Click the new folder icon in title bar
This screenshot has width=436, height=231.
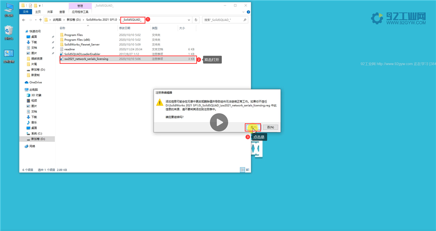35,5
